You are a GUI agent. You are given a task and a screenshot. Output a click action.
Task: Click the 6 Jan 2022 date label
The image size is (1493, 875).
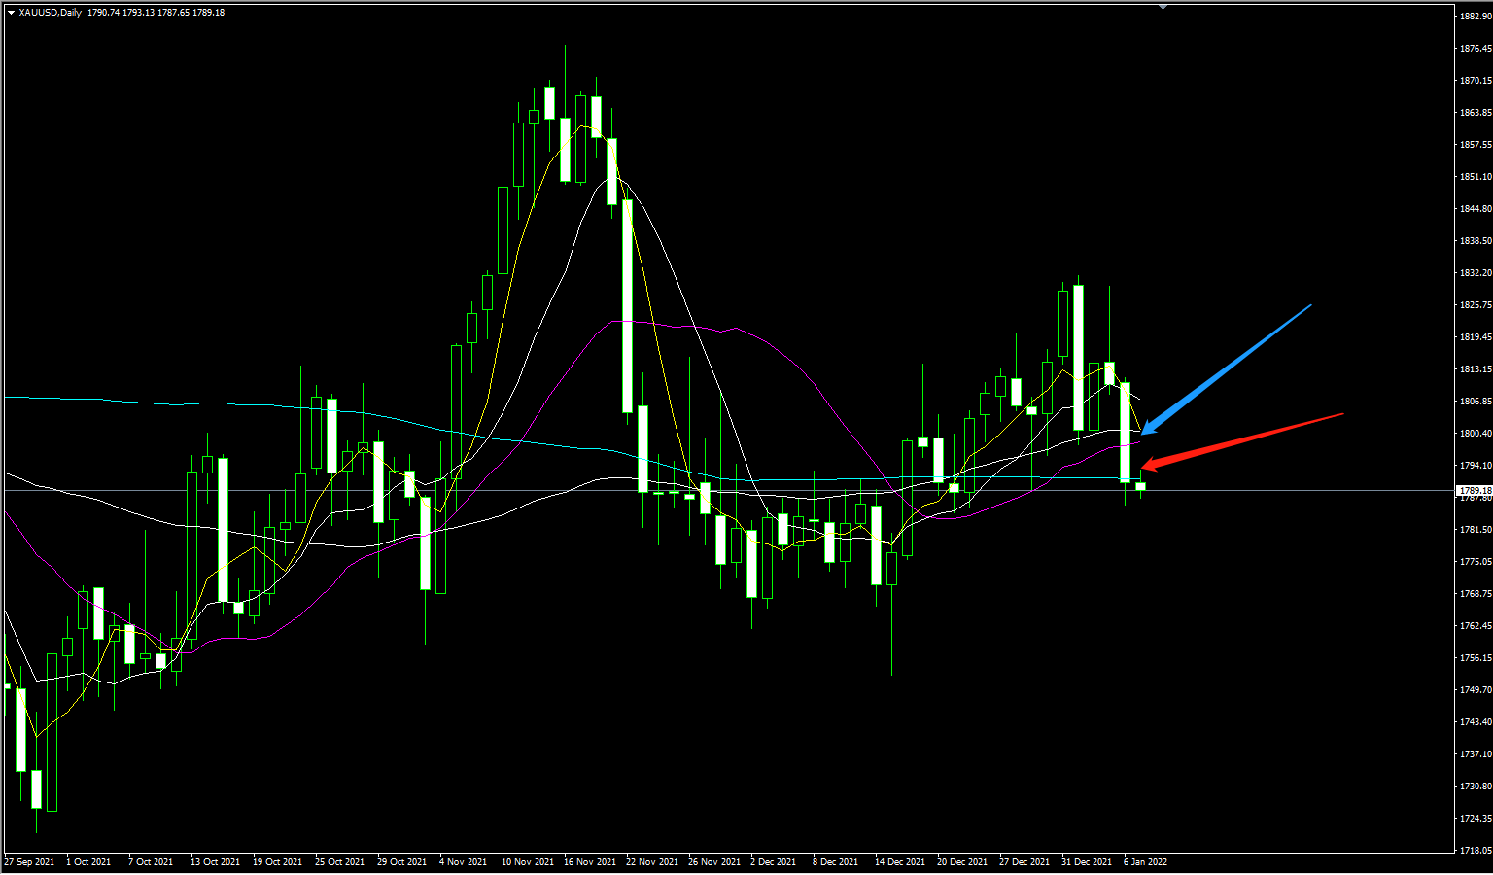1146,862
